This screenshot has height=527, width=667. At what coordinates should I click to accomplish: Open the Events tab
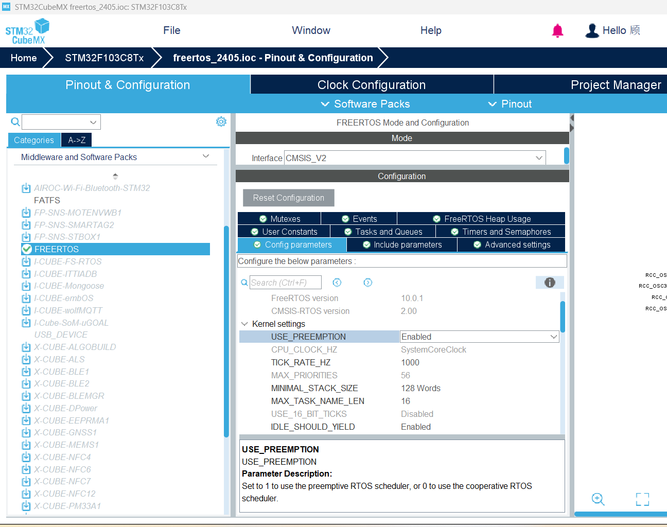pyautogui.click(x=359, y=219)
